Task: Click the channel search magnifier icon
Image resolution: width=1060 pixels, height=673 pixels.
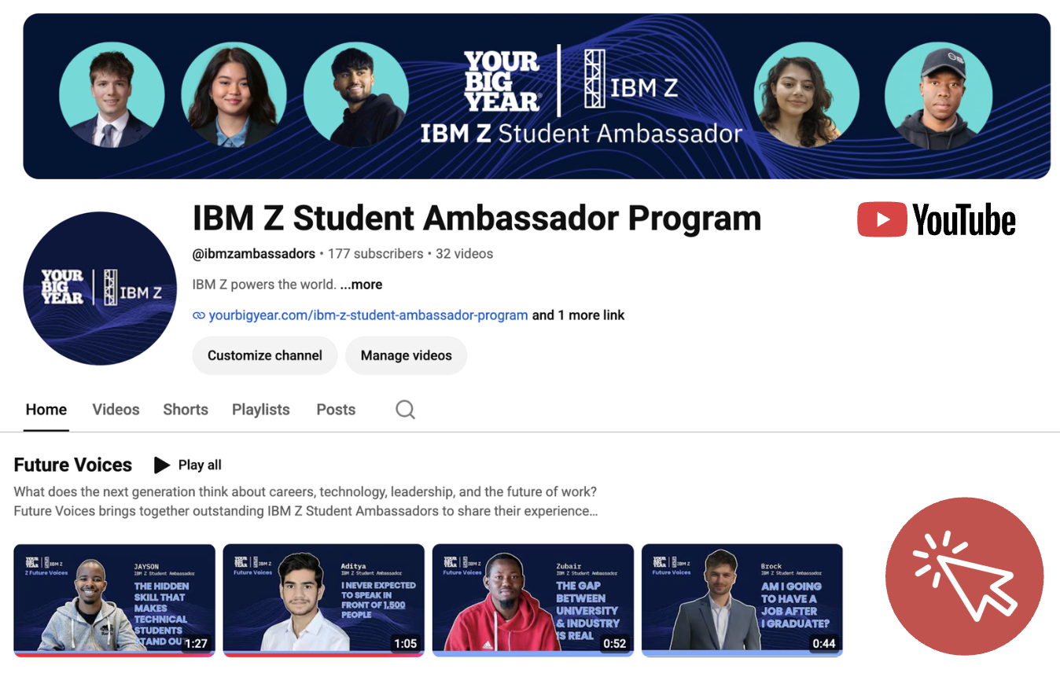Action: (405, 410)
